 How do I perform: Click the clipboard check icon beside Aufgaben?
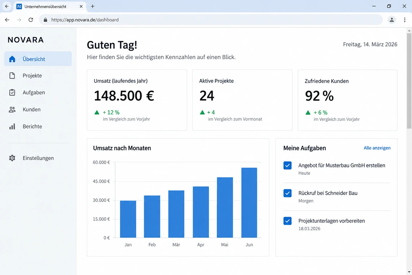coord(12,92)
